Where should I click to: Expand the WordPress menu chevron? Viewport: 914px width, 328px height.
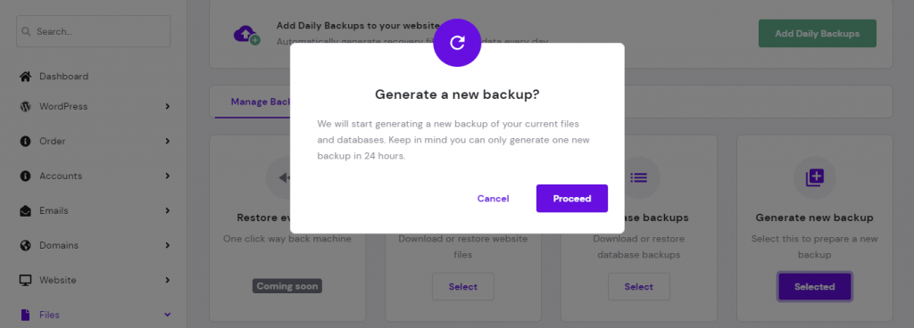pyautogui.click(x=167, y=106)
